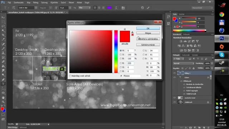Viewport: 229px width, 129px height.
Task: Toggle visibility of the Háttérszín layer
Action: tap(174, 102)
